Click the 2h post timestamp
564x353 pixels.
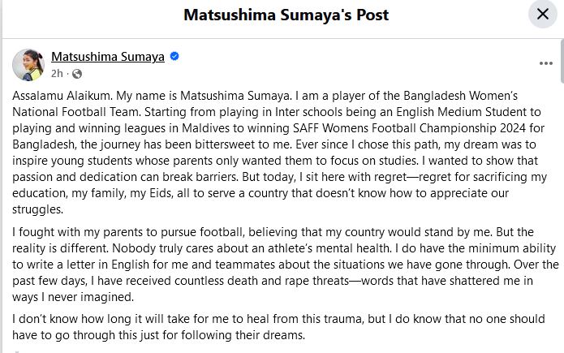(58, 73)
